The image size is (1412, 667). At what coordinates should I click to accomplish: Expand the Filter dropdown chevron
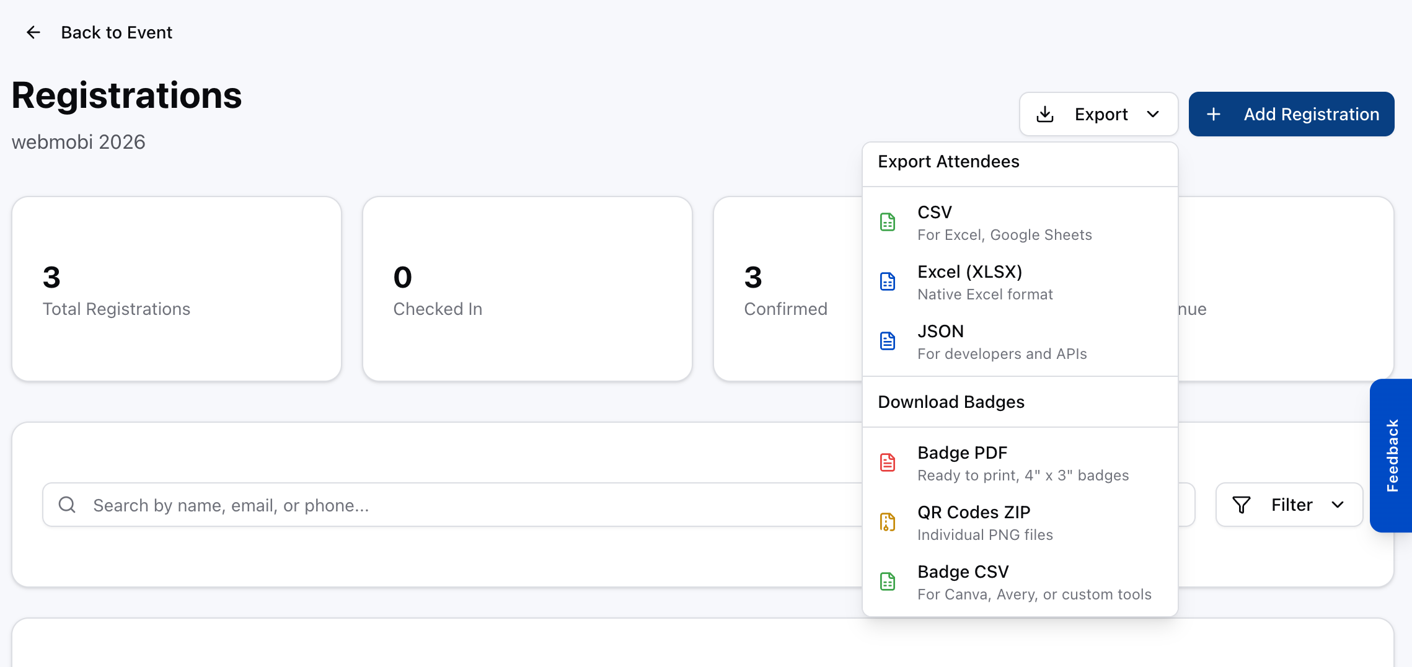tap(1338, 505)
